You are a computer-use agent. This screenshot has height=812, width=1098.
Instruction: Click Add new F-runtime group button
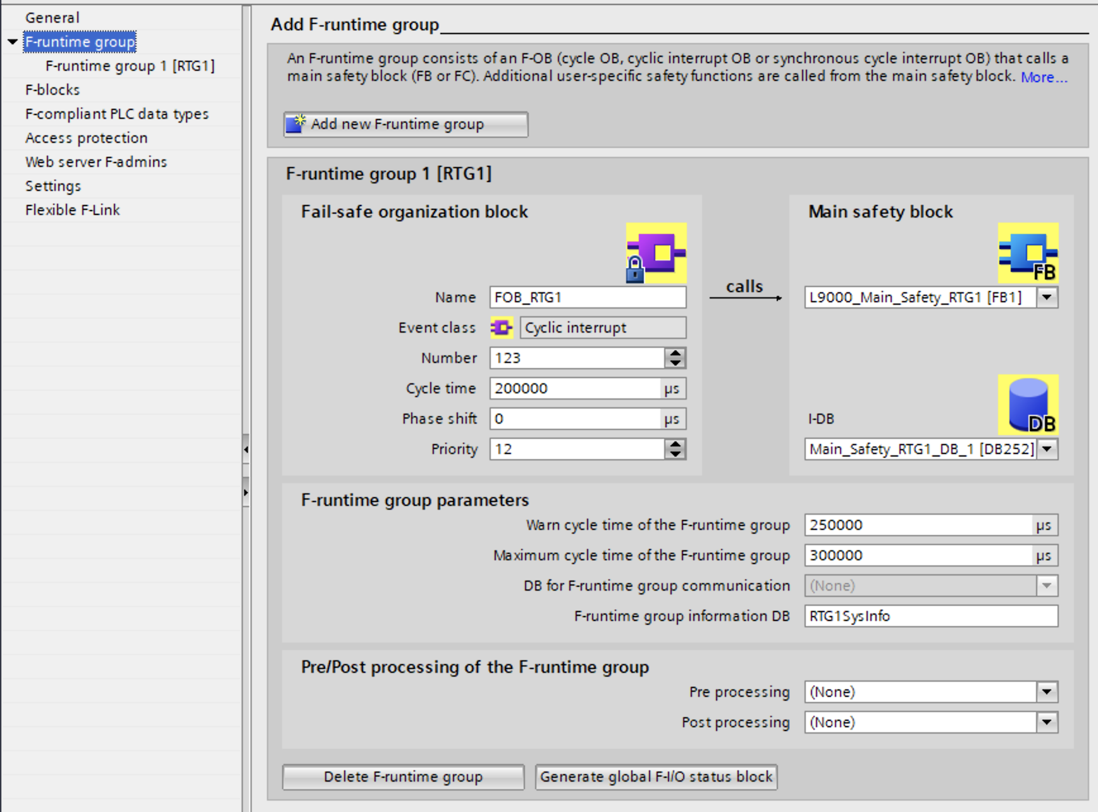[x=405, y=125]
